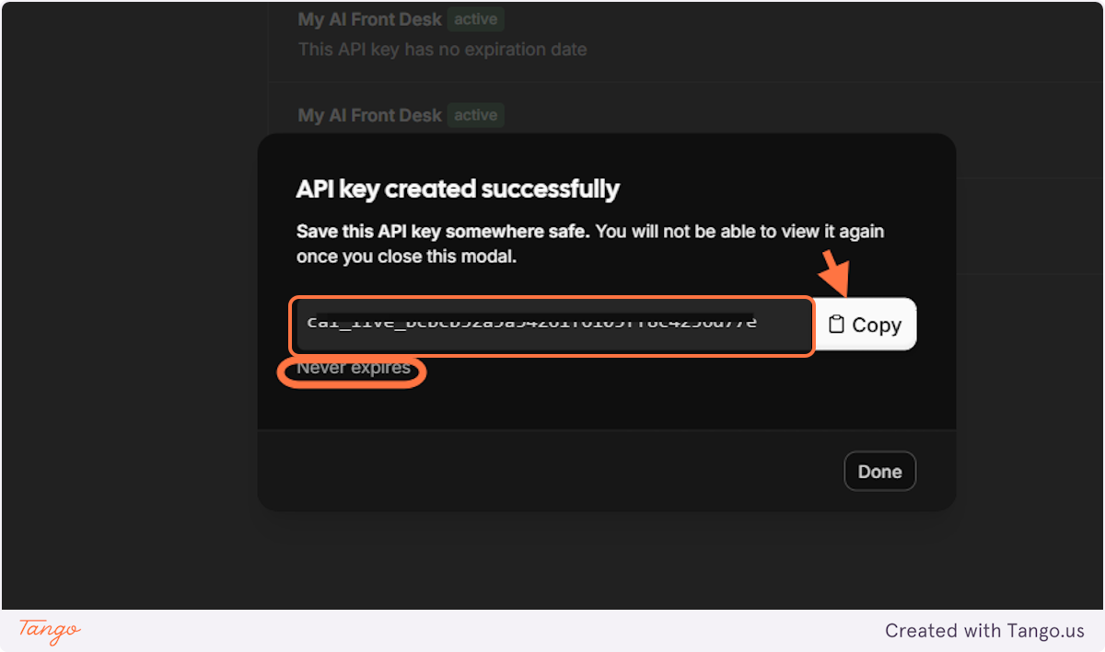
Task: Click the Tango logo in the footer
Action: pos(46,632)
